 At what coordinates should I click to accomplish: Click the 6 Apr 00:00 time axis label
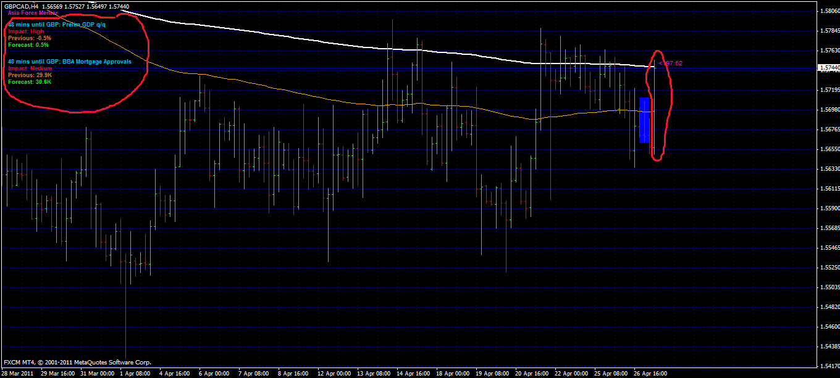[x=215, y=374]
